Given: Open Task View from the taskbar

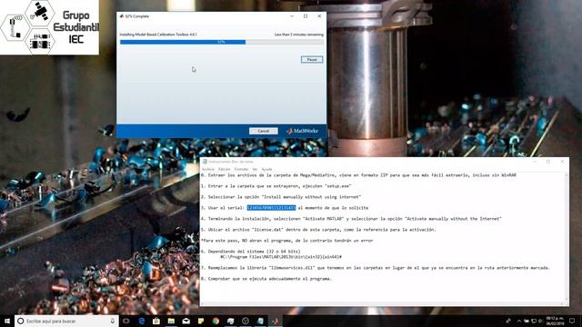Looking at the screenshot, I should pos(125,321).
